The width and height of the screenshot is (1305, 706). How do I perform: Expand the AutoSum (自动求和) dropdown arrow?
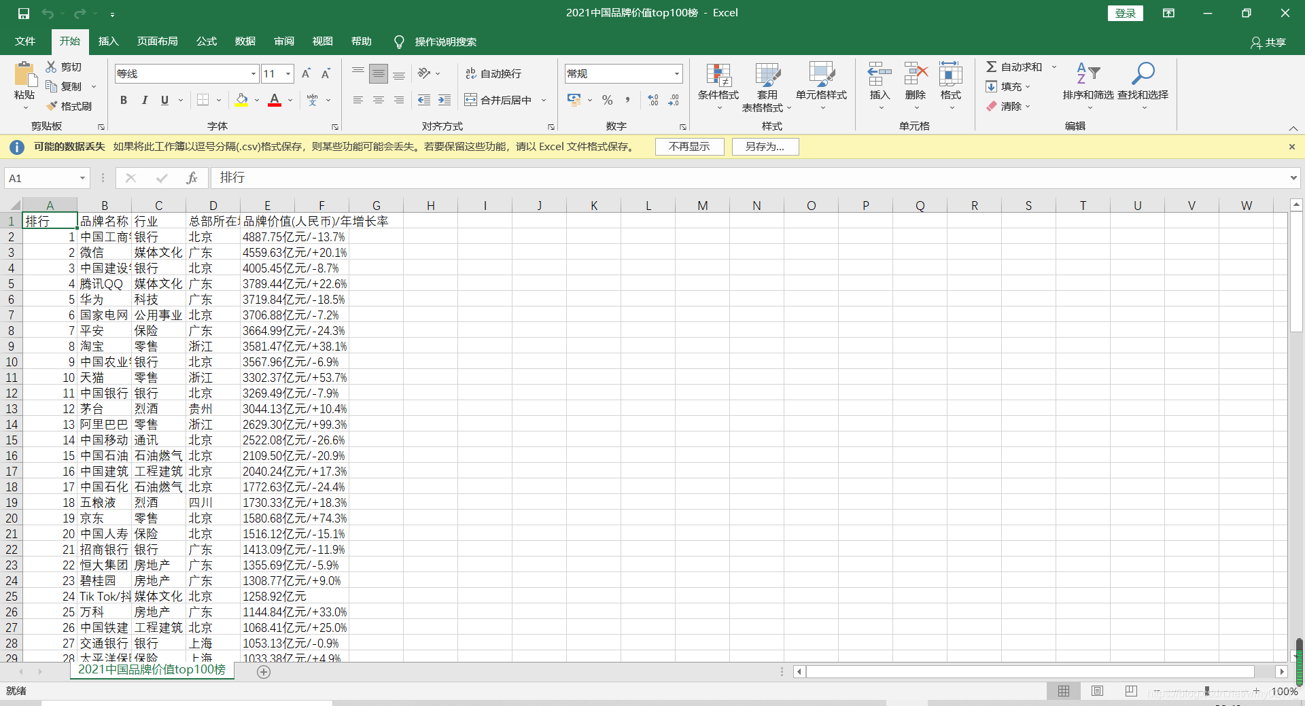tap(1054, 67)
